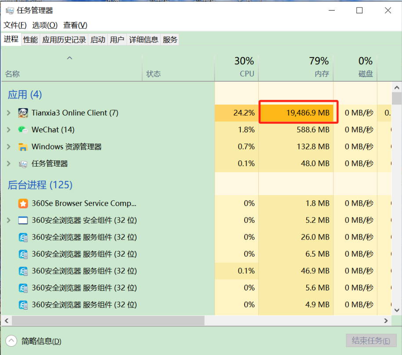Collapse to 简略信息 using the round arrow
The width and height of the screenshot is (402, 355).
pyautogui.click(x=11, y=341)
